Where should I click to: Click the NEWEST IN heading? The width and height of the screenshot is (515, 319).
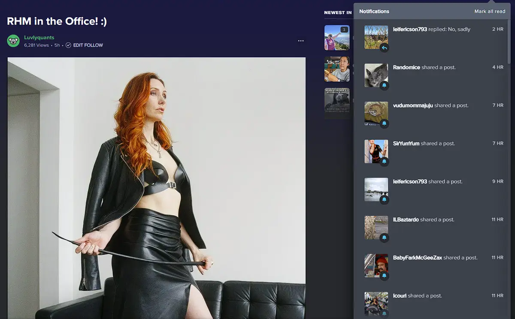click(338, 12)
